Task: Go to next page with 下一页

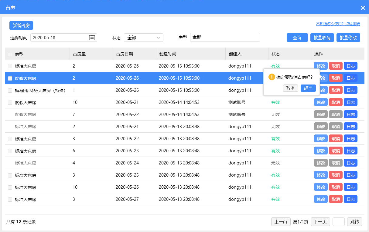Action: [x=320, y=222]
